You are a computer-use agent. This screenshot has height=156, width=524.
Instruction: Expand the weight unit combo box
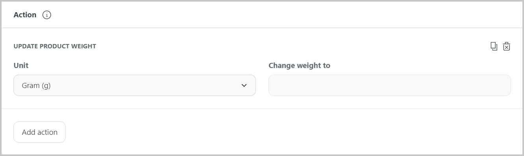coord(135,85)
